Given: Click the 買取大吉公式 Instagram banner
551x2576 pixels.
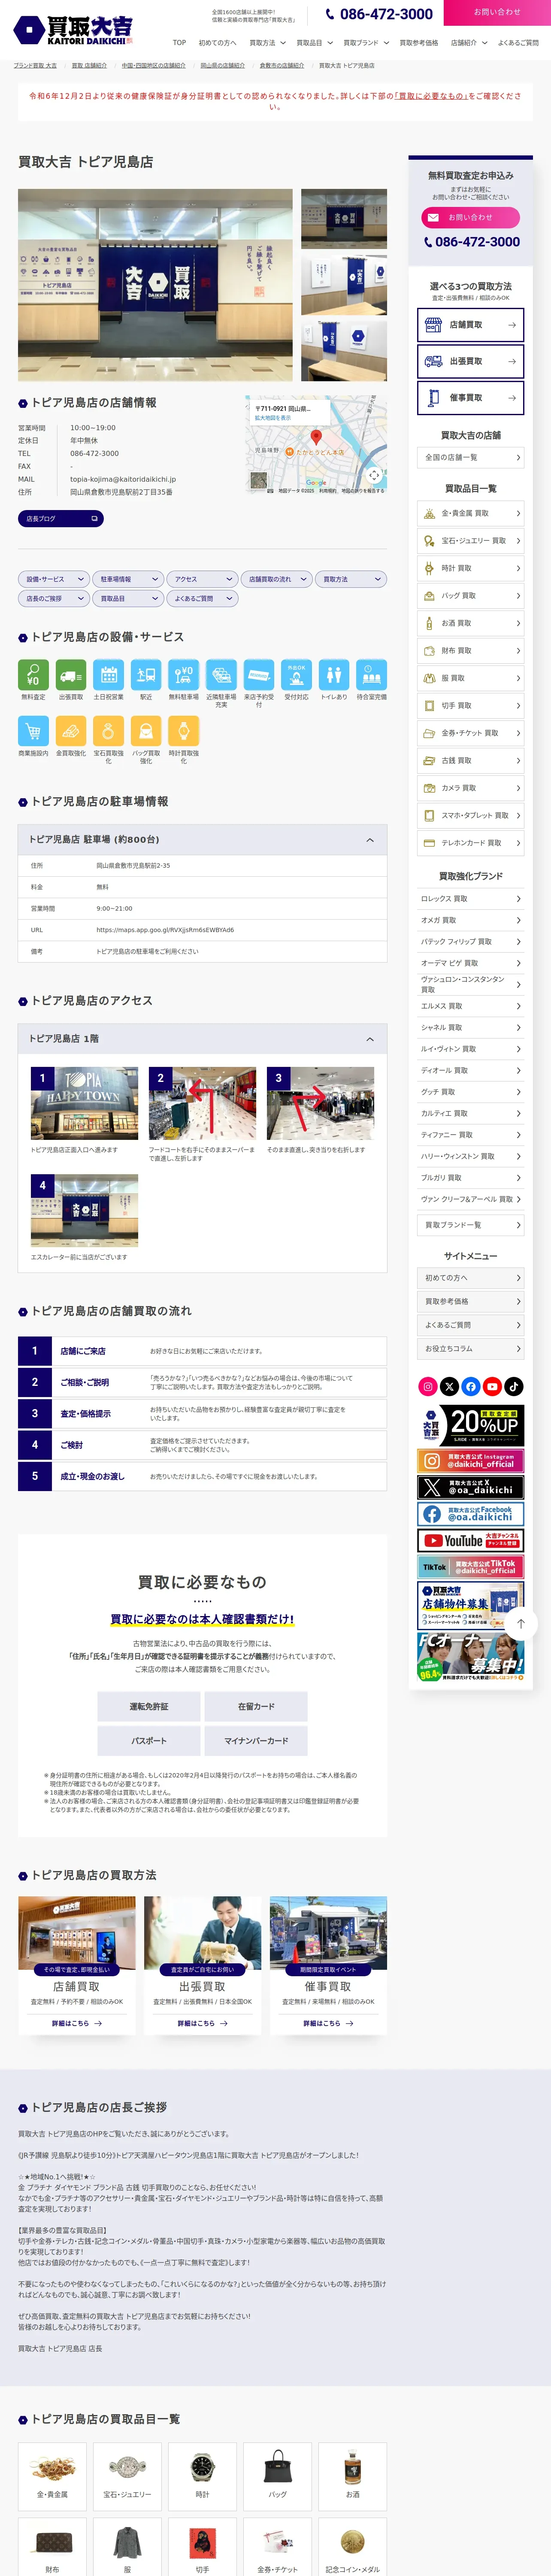Looking at the screenshot, I should 470,1461.
